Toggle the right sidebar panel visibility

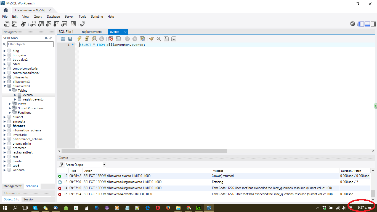373,24
